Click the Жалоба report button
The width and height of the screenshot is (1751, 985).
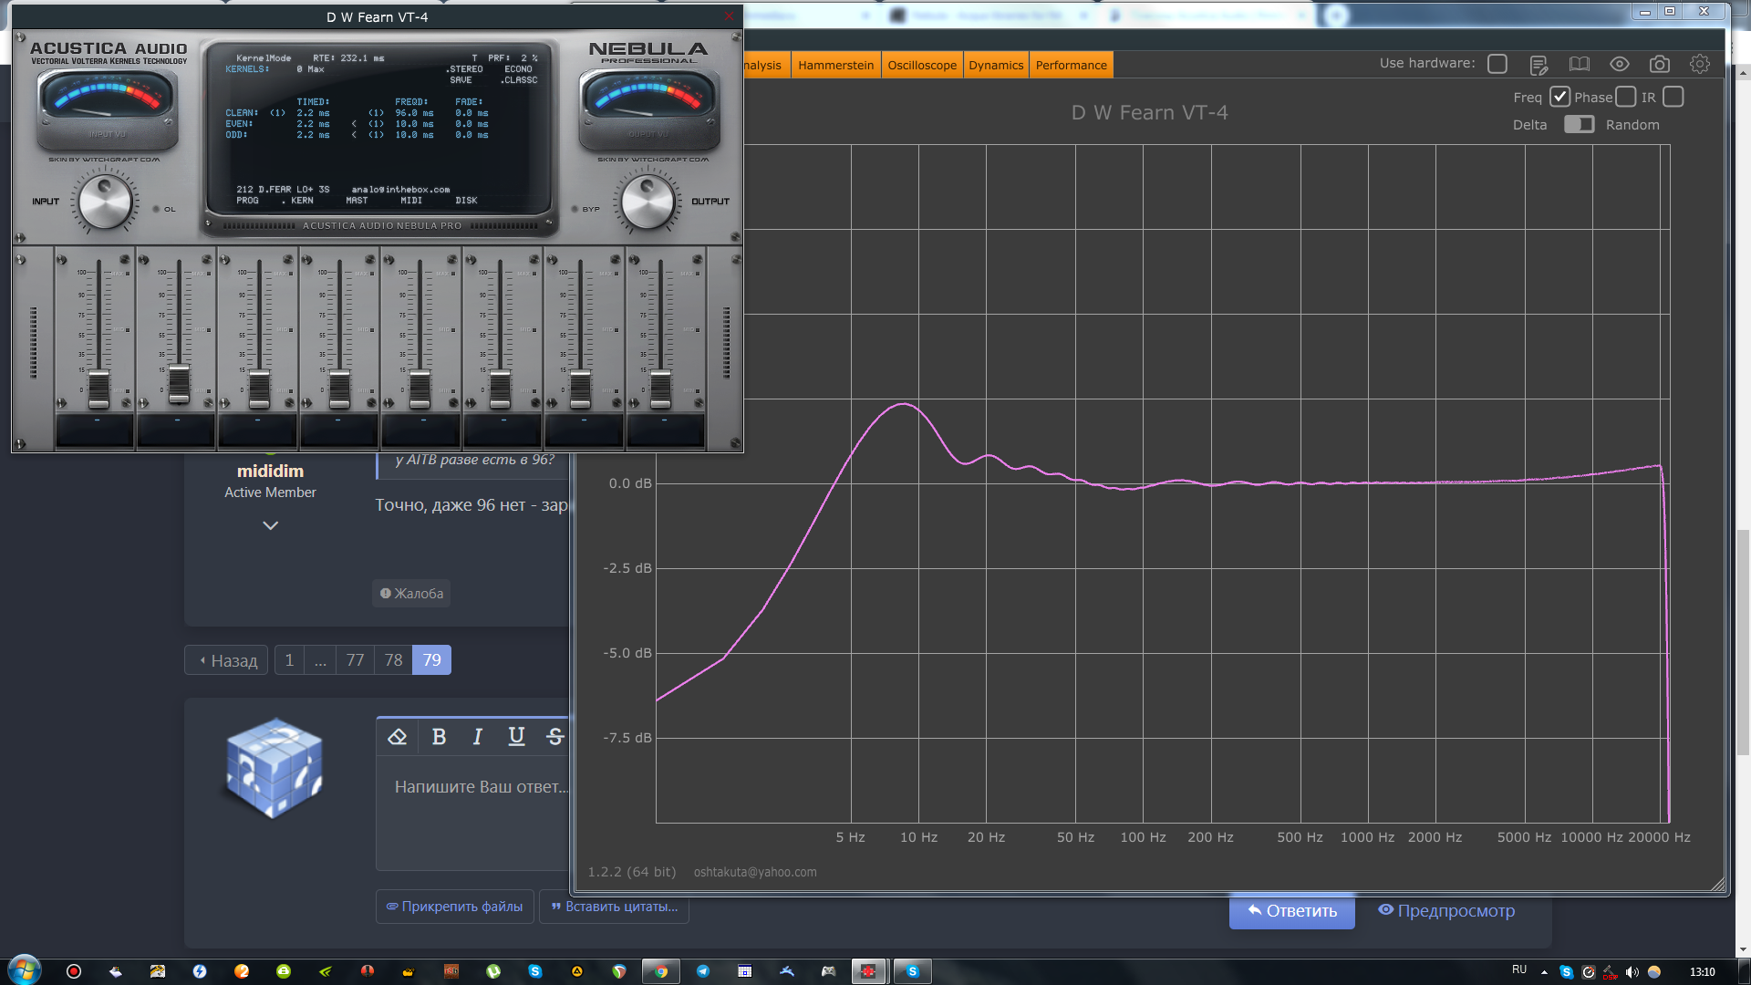(411, 594)
